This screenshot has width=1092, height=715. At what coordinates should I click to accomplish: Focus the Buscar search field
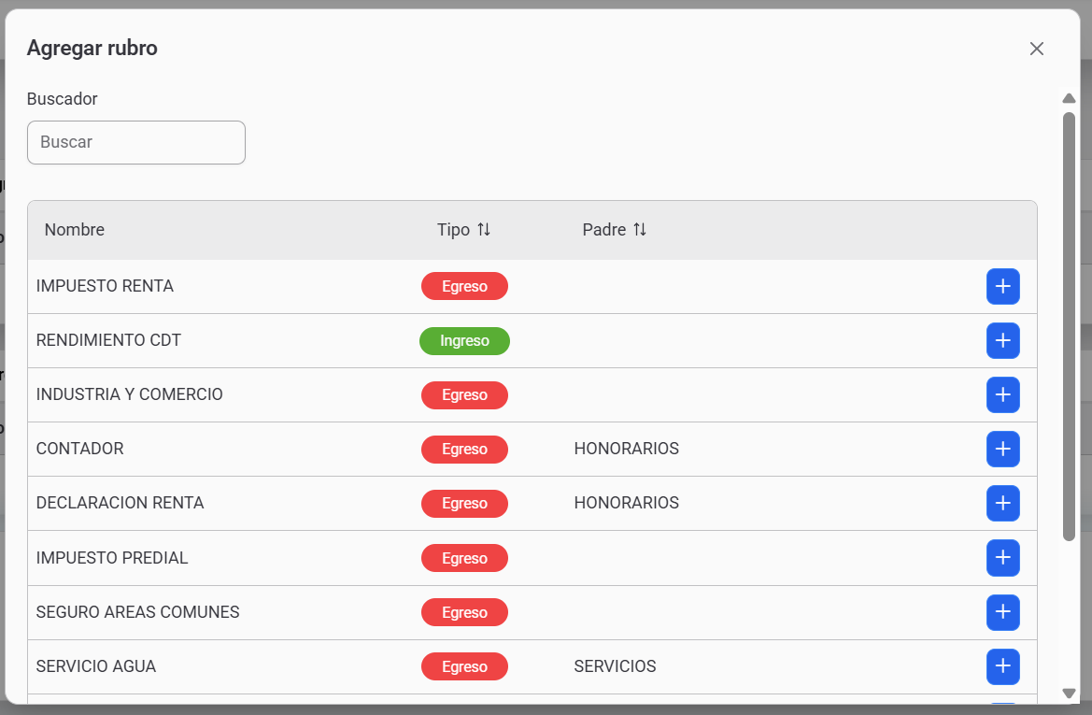136,142
